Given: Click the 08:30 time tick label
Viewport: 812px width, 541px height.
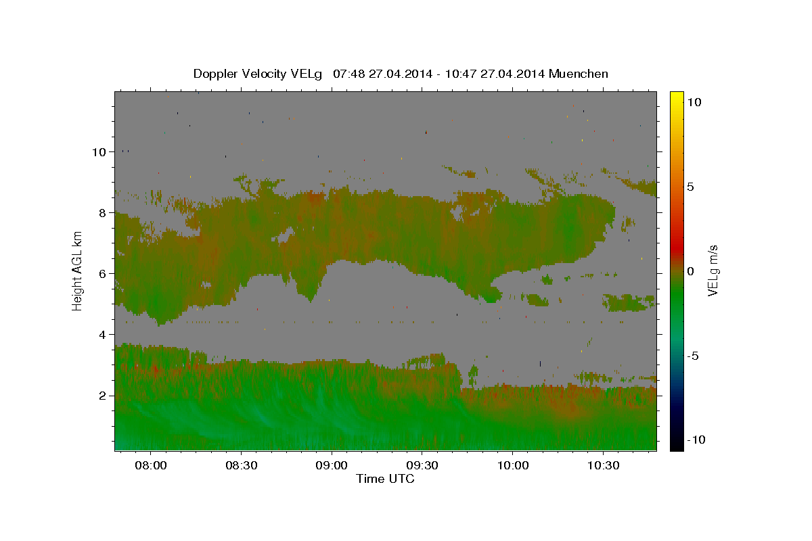Looking at the screenshot, I should (x=241, y=466).
